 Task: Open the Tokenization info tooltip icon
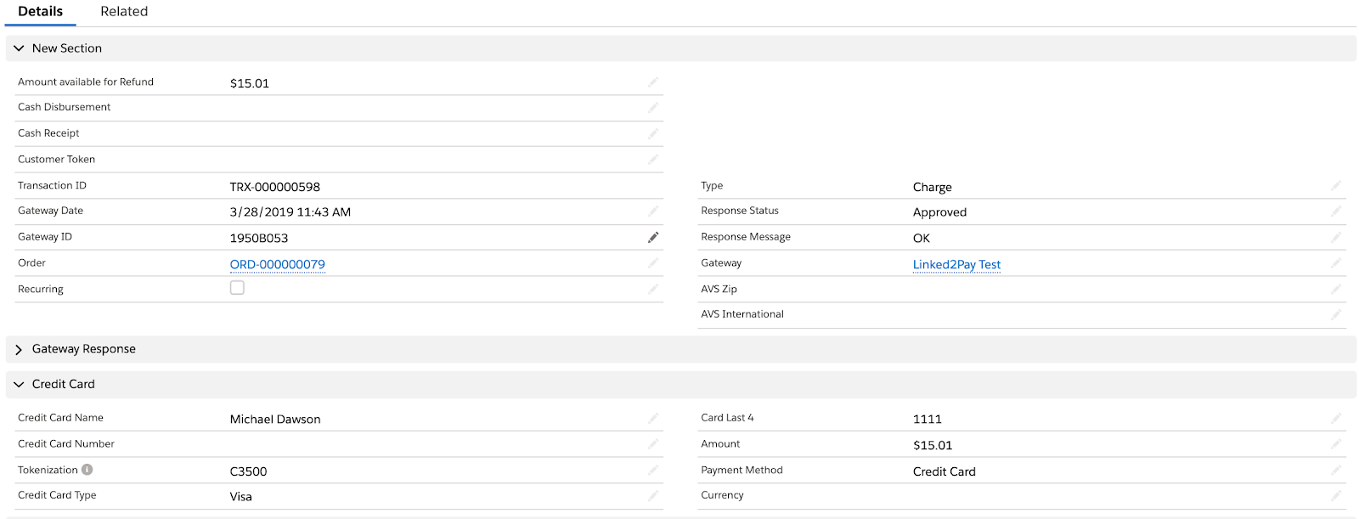87,470
